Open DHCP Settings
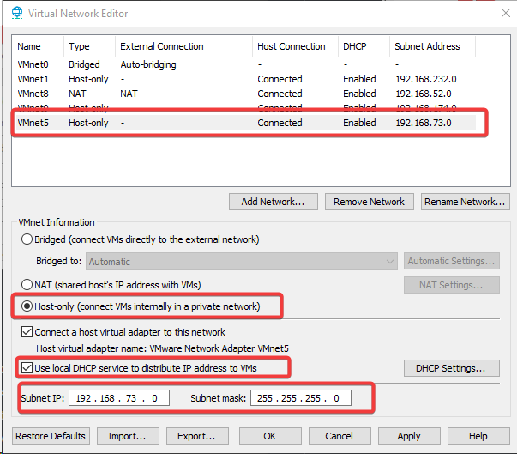517x454 pixels. pos(451,368)
